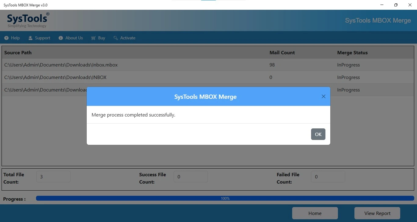Screen dimensions: 417x222
Task: Click InProgress status of Inbox.mbox row
Action: pos(348,65)
